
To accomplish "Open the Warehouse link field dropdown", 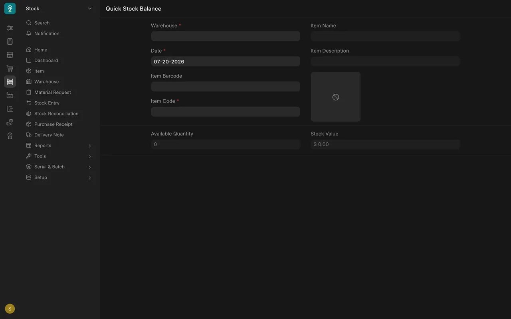I will point(226,36).
